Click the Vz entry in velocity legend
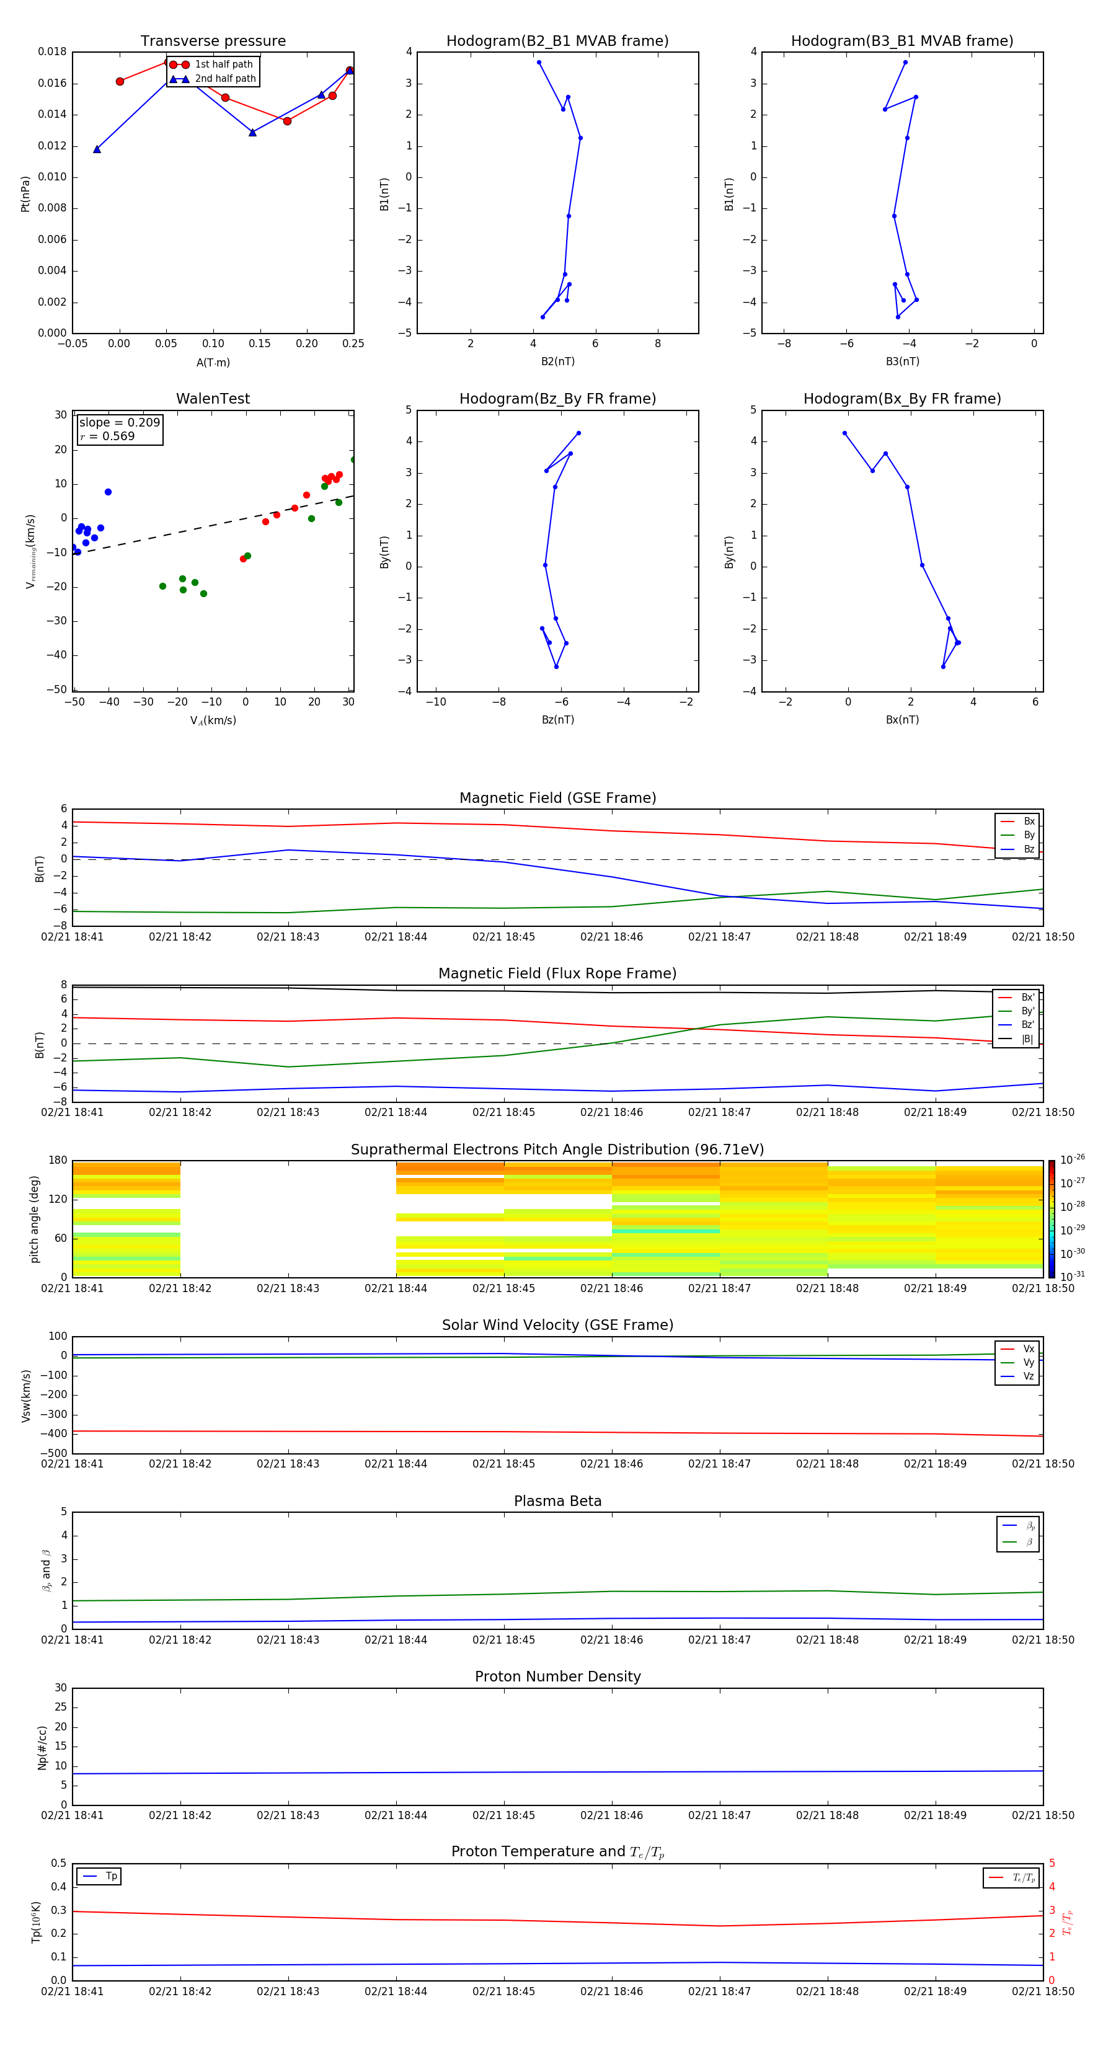Screen dimensions: 1116x2046 [1017, 1376]
